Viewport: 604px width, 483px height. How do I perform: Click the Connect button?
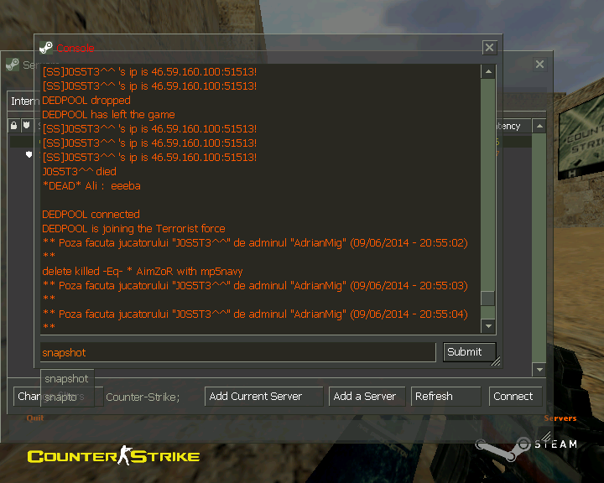513,397
